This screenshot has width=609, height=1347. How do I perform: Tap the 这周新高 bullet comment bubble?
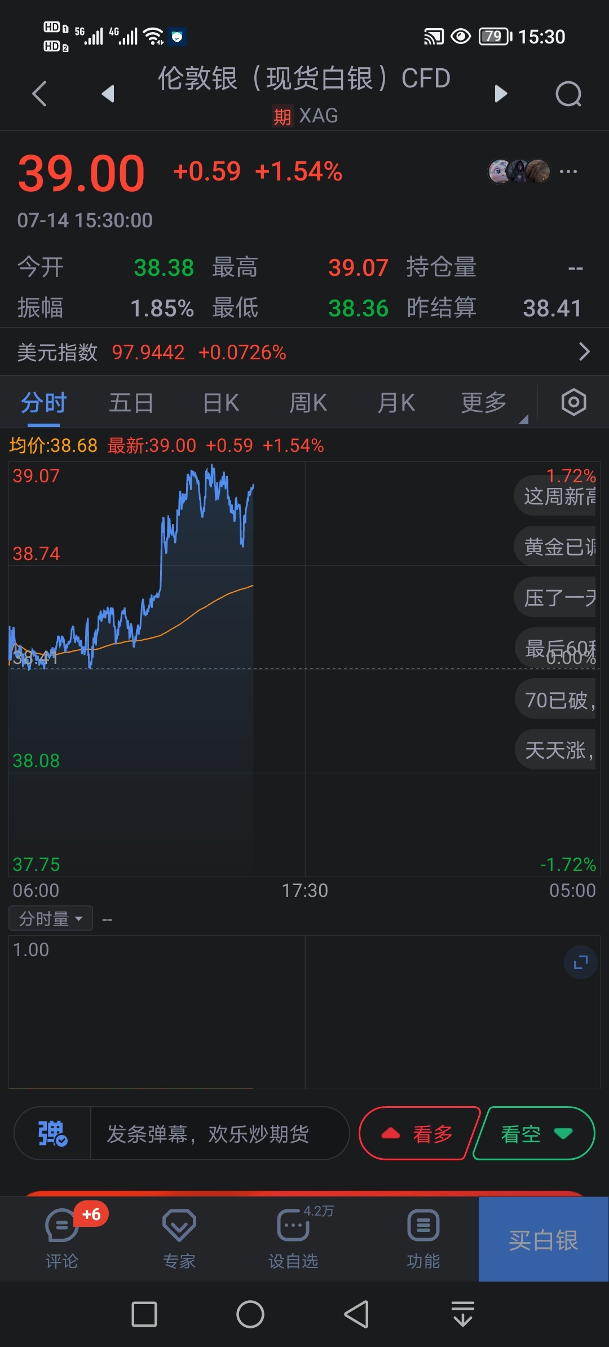(x=555, y=496)
